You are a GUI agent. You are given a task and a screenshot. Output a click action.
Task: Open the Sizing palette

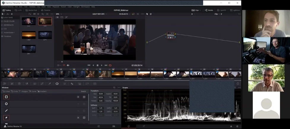click(87, 84)
